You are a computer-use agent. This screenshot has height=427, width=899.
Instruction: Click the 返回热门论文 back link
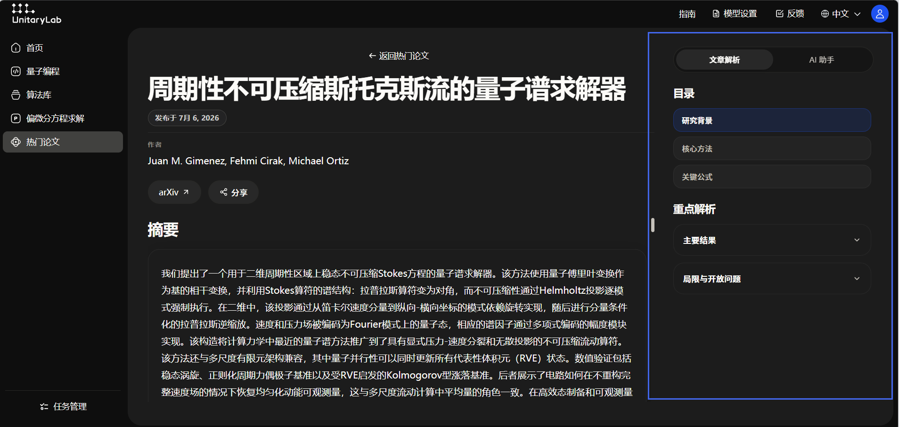tap(399, 56)
